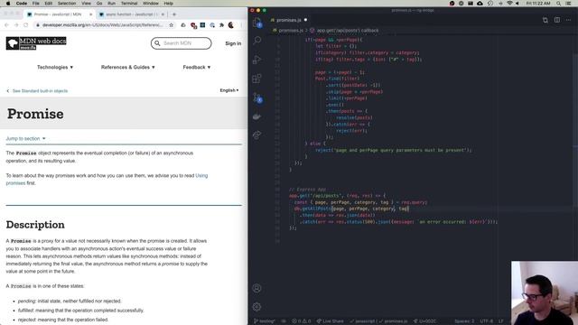Change indentation via Spaces: 2

464,321
